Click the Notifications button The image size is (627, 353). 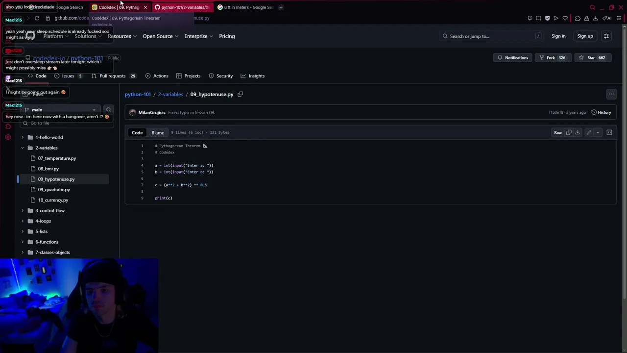pyautogui.click(x=512, y=58)
